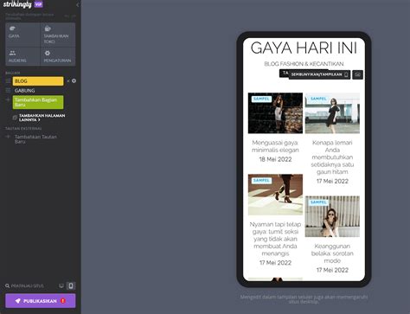Open the thumbnail of Menguasai gaya minimalis post
This screenshot has height=314, width=410.
pos(275,113)
